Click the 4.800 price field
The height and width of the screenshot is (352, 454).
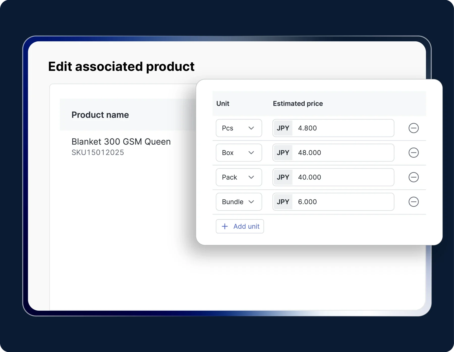tap(343, 128)
